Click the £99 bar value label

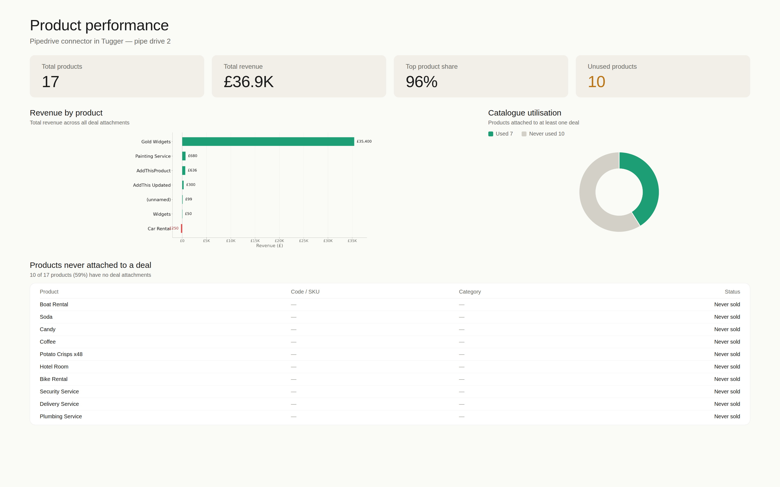pos(188,199)
